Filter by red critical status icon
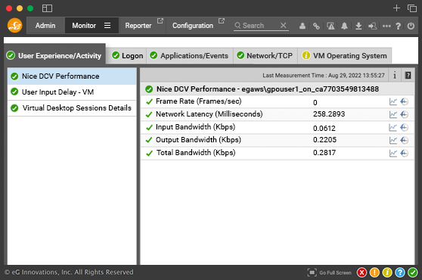 [362, 272]
